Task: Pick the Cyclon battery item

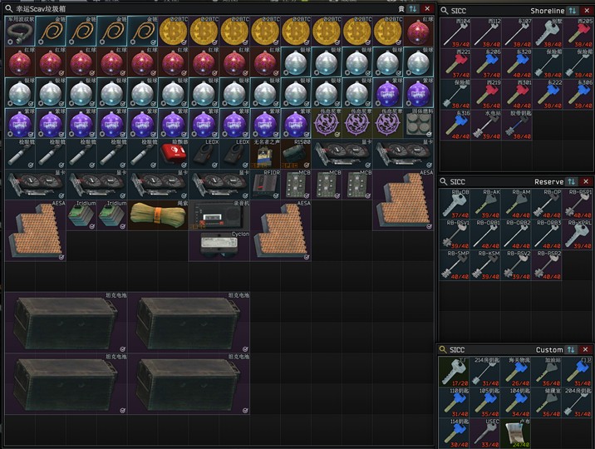Action: coord(219,245)
